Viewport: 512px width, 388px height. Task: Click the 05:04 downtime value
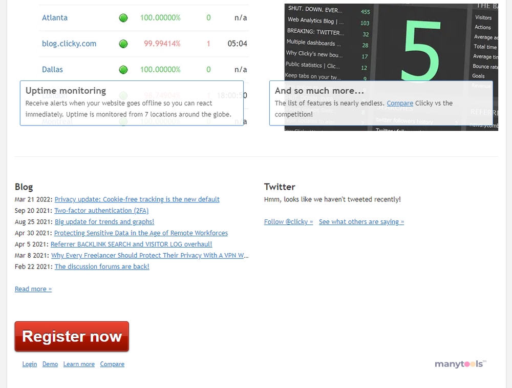(237, 44)
